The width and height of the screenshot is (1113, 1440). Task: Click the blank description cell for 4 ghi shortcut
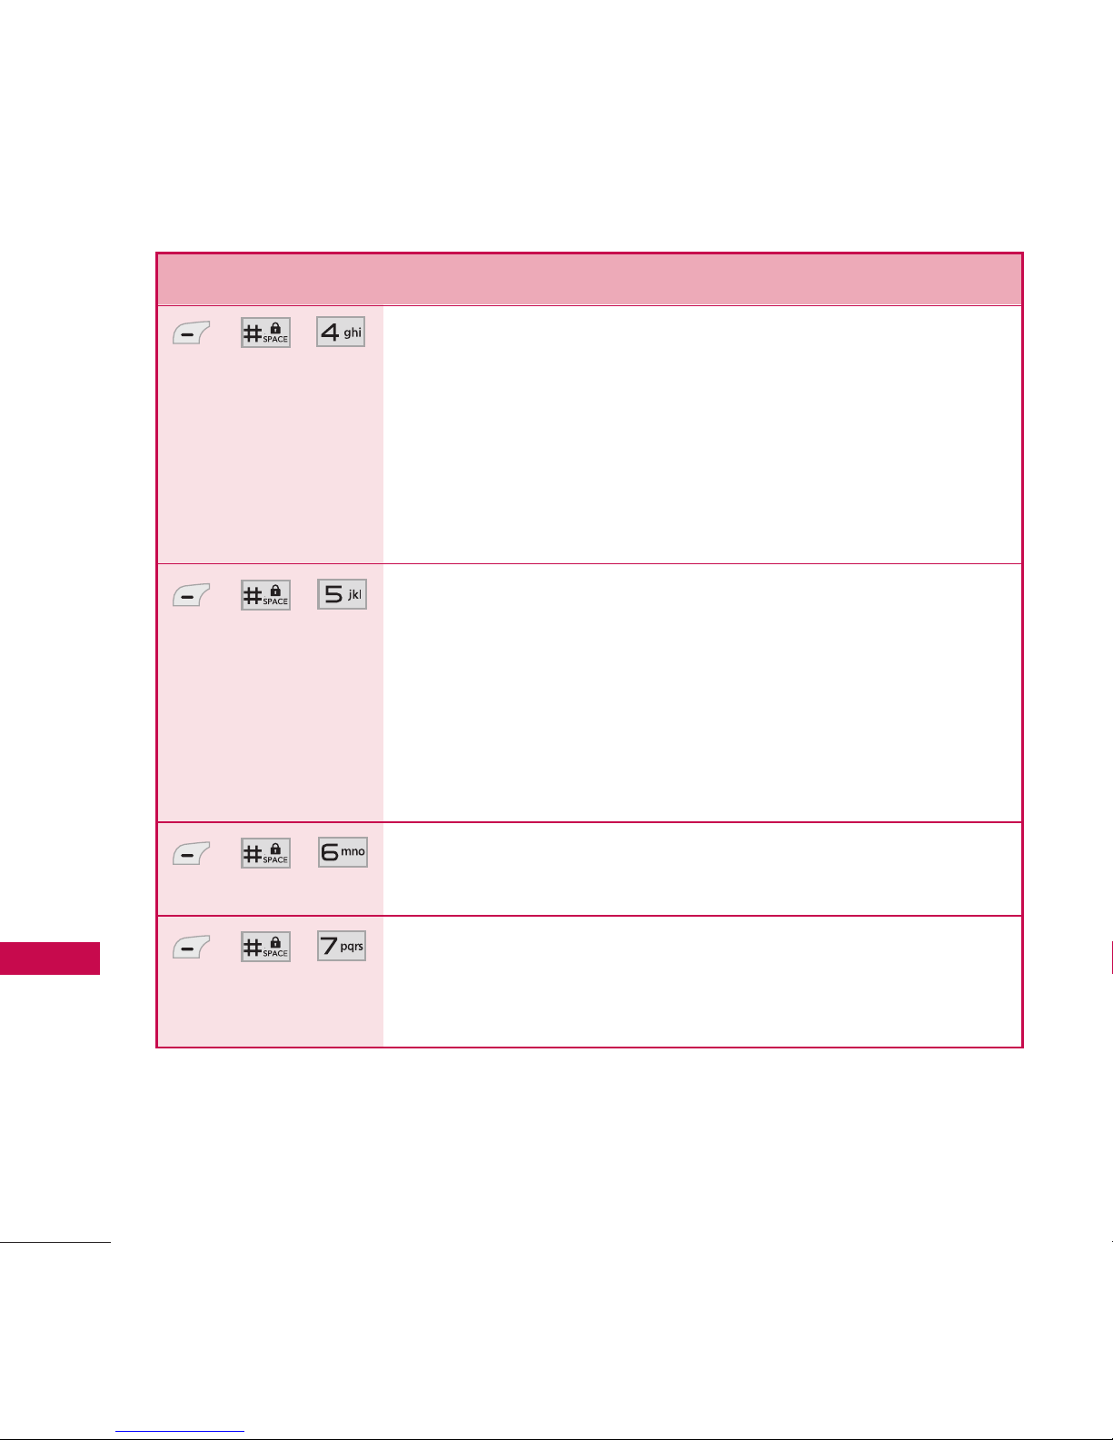tap(702, 435)
